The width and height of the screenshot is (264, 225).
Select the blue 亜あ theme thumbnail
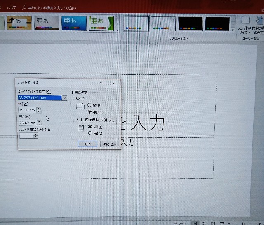point(74,23)
